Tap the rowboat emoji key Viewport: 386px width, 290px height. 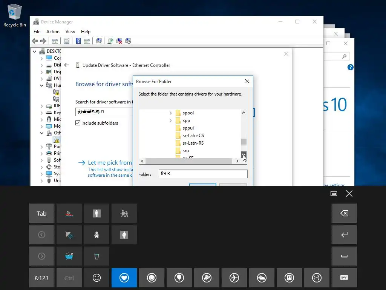click(x=69, y=213)
